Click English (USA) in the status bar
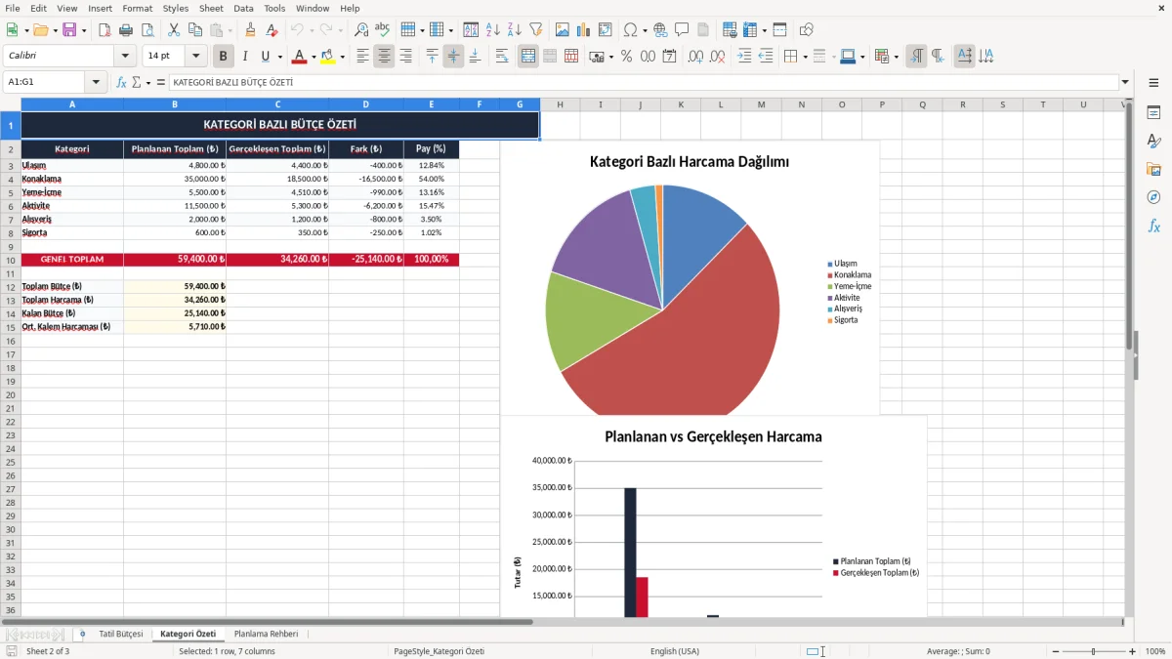 pos(675,651)
